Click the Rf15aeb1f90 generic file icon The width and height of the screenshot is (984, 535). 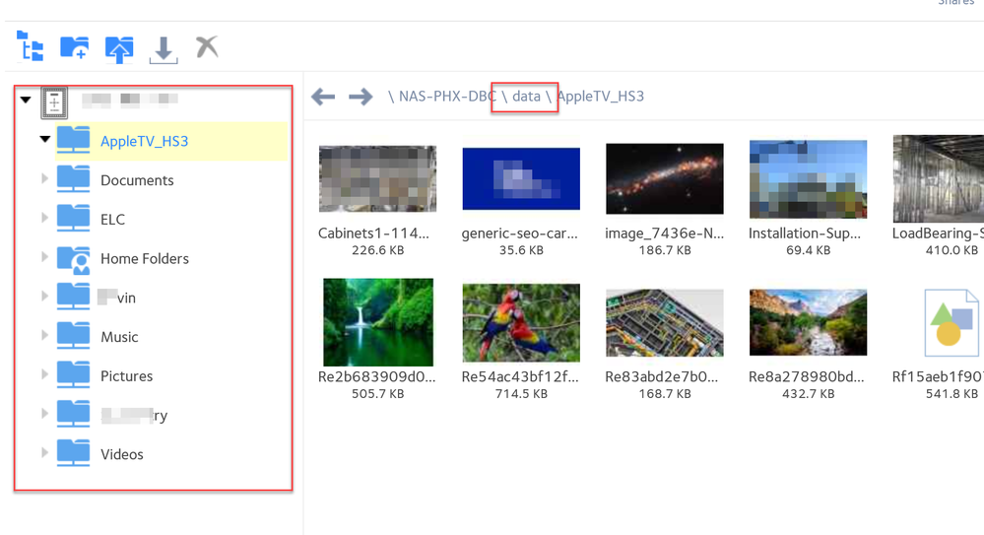(x=951, y=323)
